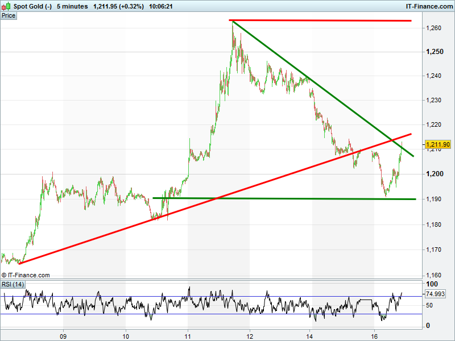Open the RSI (14) indicator label
Viewport: 455px width, 341px height.
(x=13, y=284)
